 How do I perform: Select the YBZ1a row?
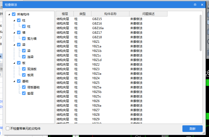[x=112, y=46]
